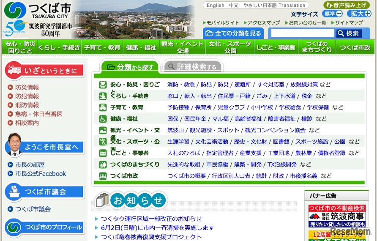The image size is (377, 241).
Task: Click the くらし・手続き category icon
Action: click(103, 96)
